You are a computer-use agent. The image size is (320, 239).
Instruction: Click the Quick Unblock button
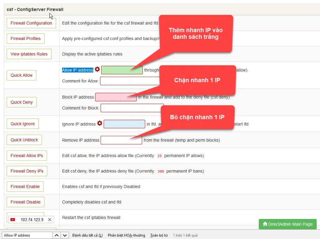(24, 140)
